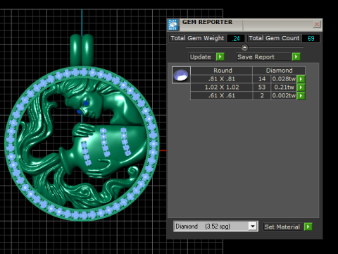Click the 0.21tw weight cell
The width and height of the screenshot is (338, 254).
coord(284,87)
